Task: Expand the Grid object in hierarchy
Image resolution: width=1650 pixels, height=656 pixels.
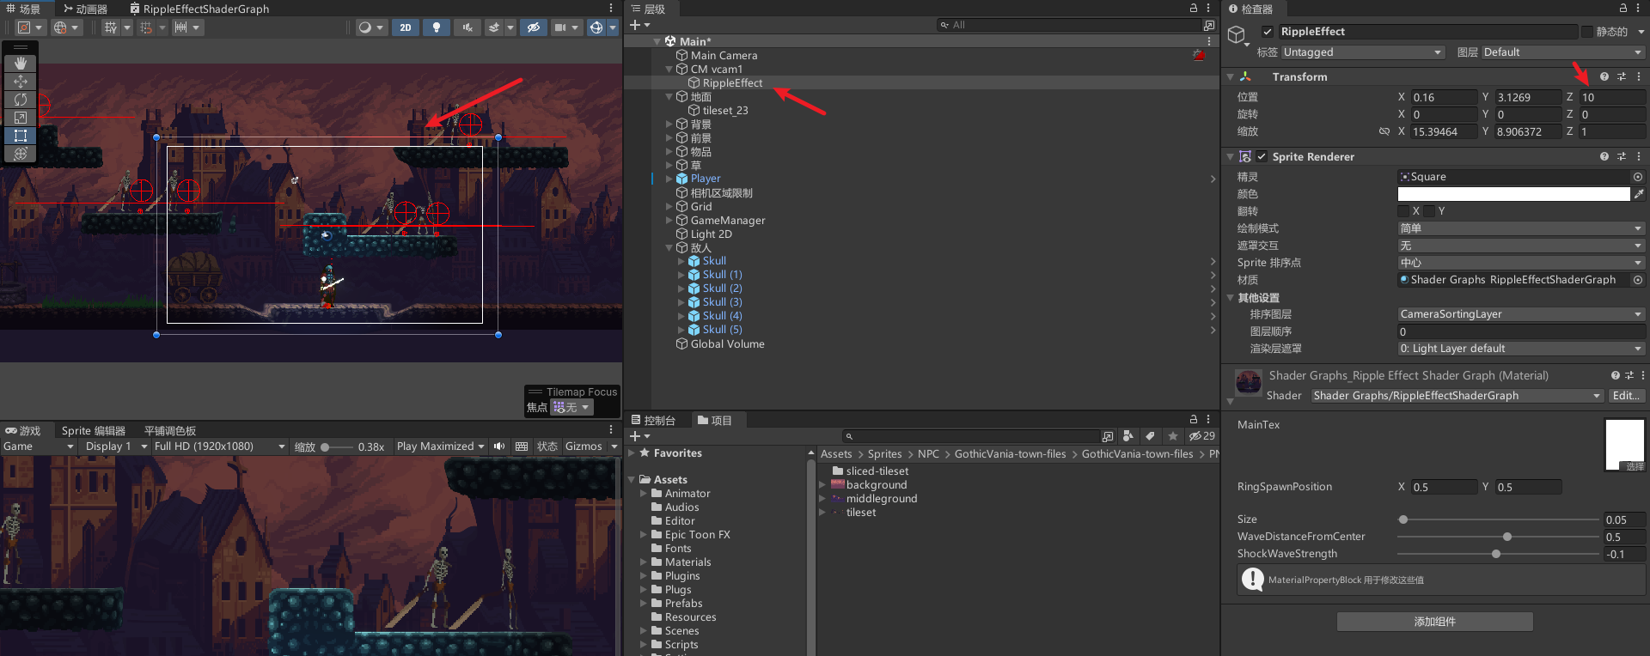Action: point(669,207)
